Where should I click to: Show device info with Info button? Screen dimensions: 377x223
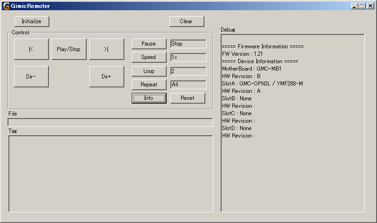(149, 98)
